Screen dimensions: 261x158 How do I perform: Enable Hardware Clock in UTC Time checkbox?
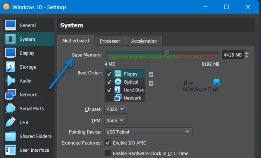(x=108, y=153)
